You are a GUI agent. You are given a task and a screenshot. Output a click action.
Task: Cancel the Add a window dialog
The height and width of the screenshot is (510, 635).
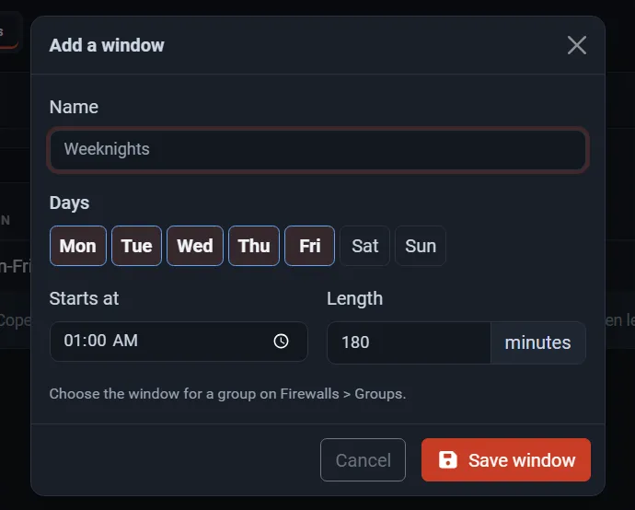(363, 459)
